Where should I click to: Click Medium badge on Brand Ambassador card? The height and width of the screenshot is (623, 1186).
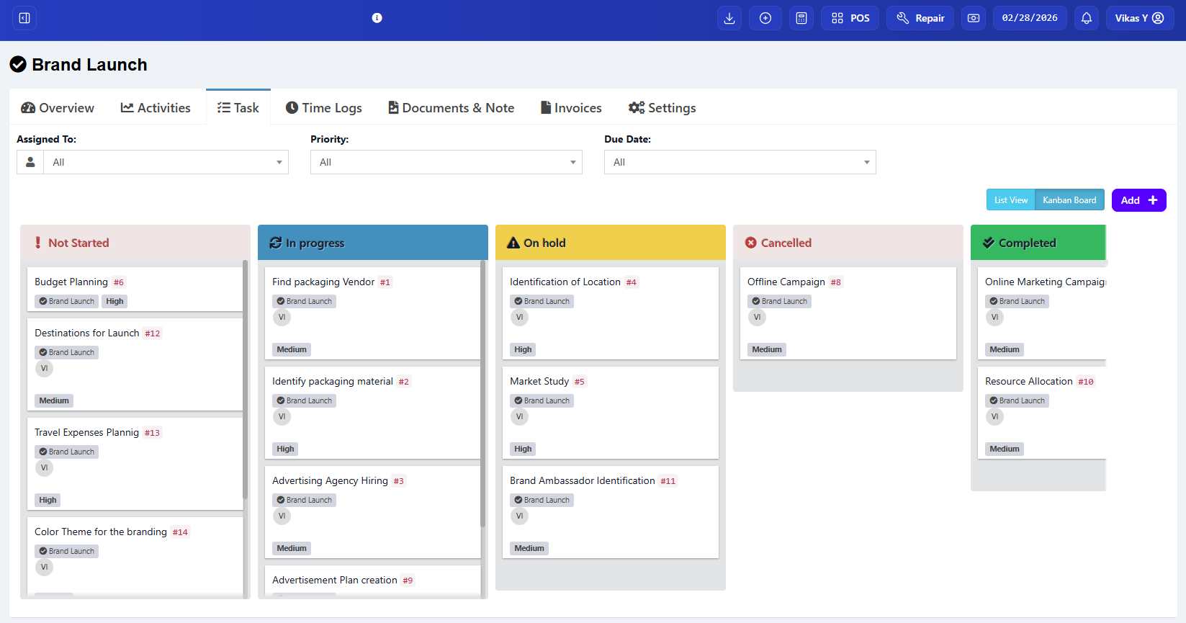click(x=529, y=548)
